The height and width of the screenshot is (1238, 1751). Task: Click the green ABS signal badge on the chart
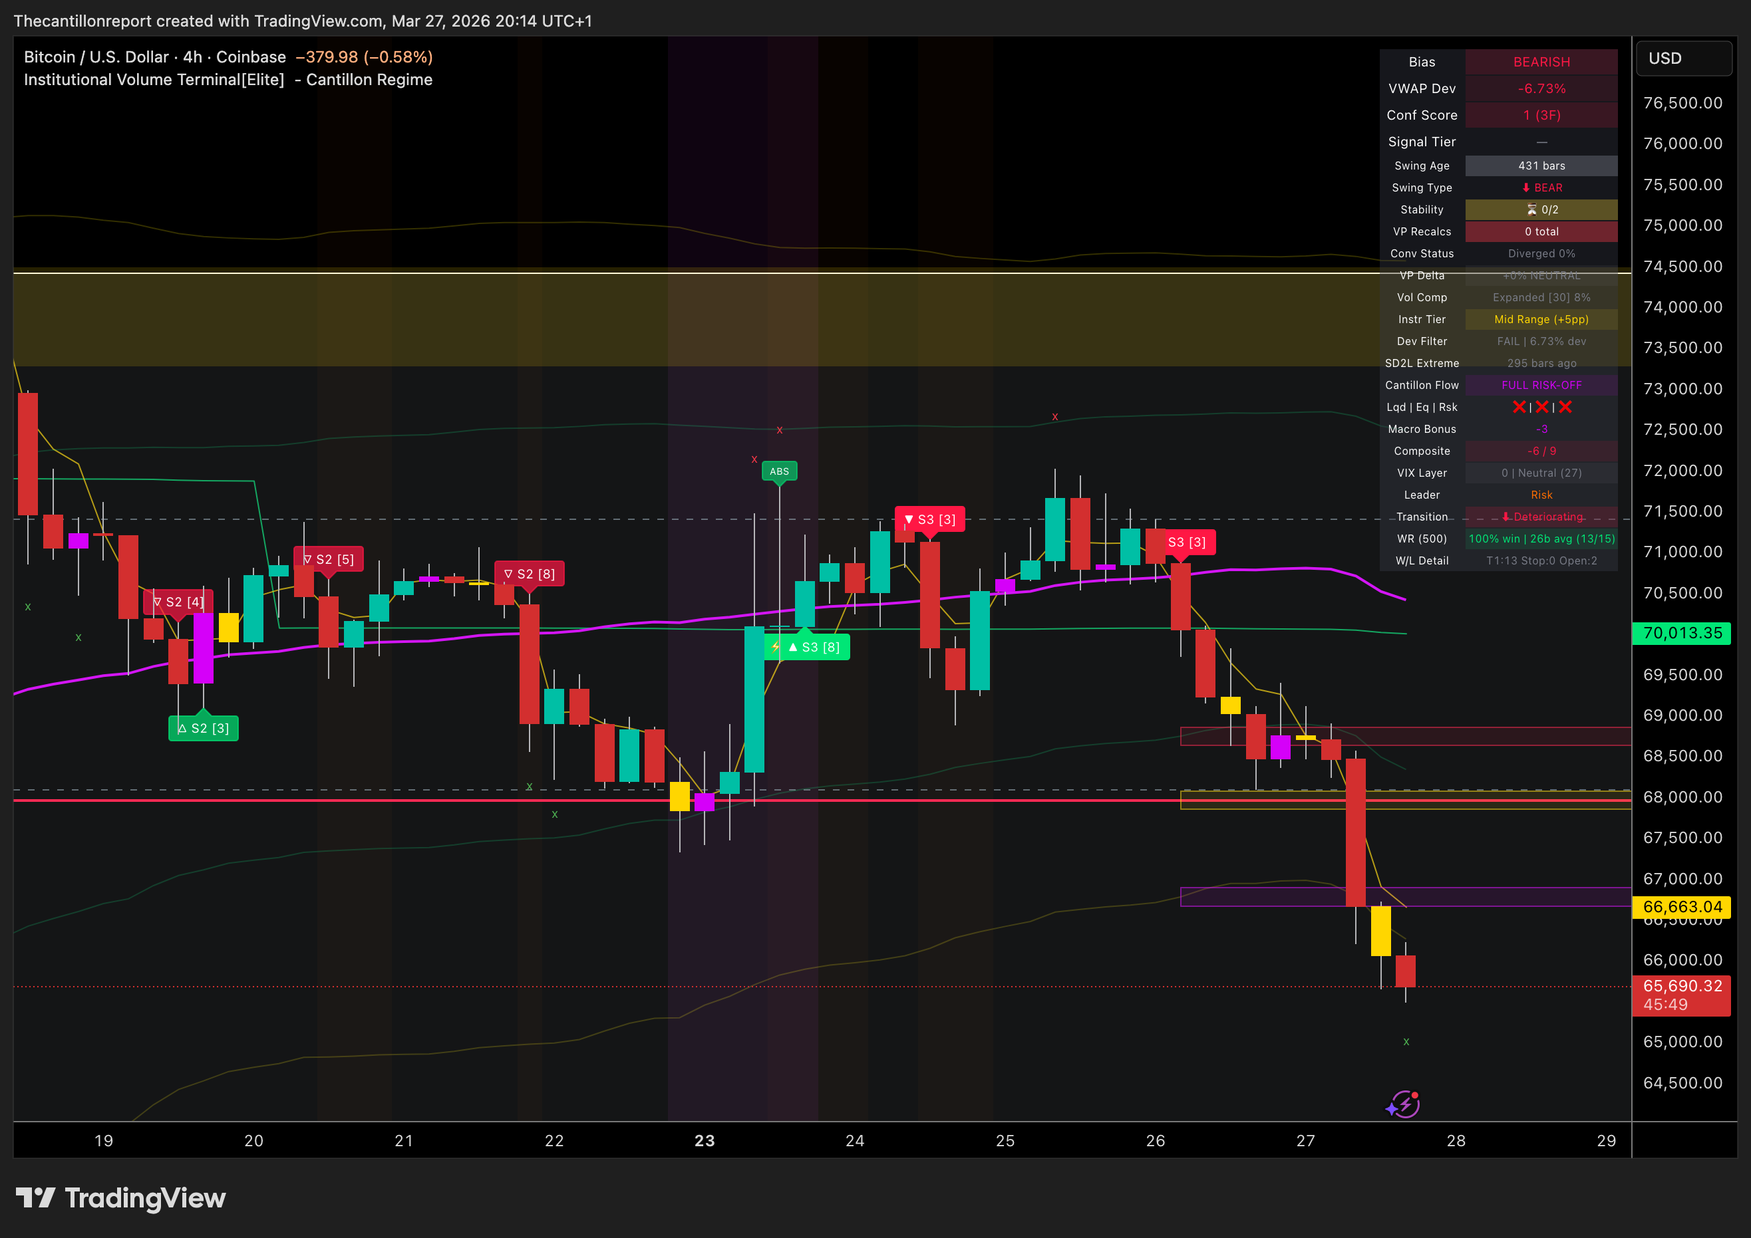(780, 471)
